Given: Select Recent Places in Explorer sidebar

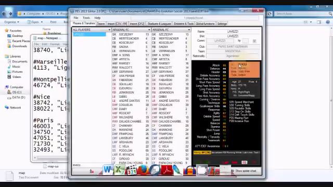Looking at the screenshot, I should point(21,41).
